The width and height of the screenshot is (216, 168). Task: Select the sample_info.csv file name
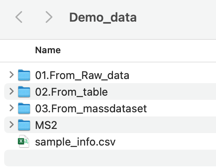point(75,142)
